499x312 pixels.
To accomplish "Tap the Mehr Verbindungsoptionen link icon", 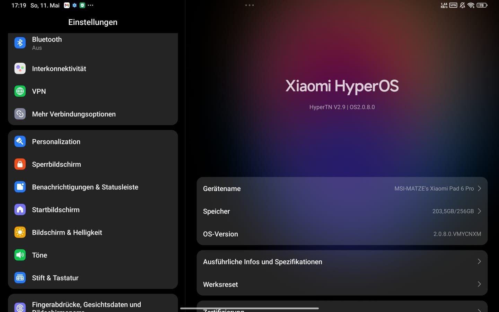I will pos(20,114).
